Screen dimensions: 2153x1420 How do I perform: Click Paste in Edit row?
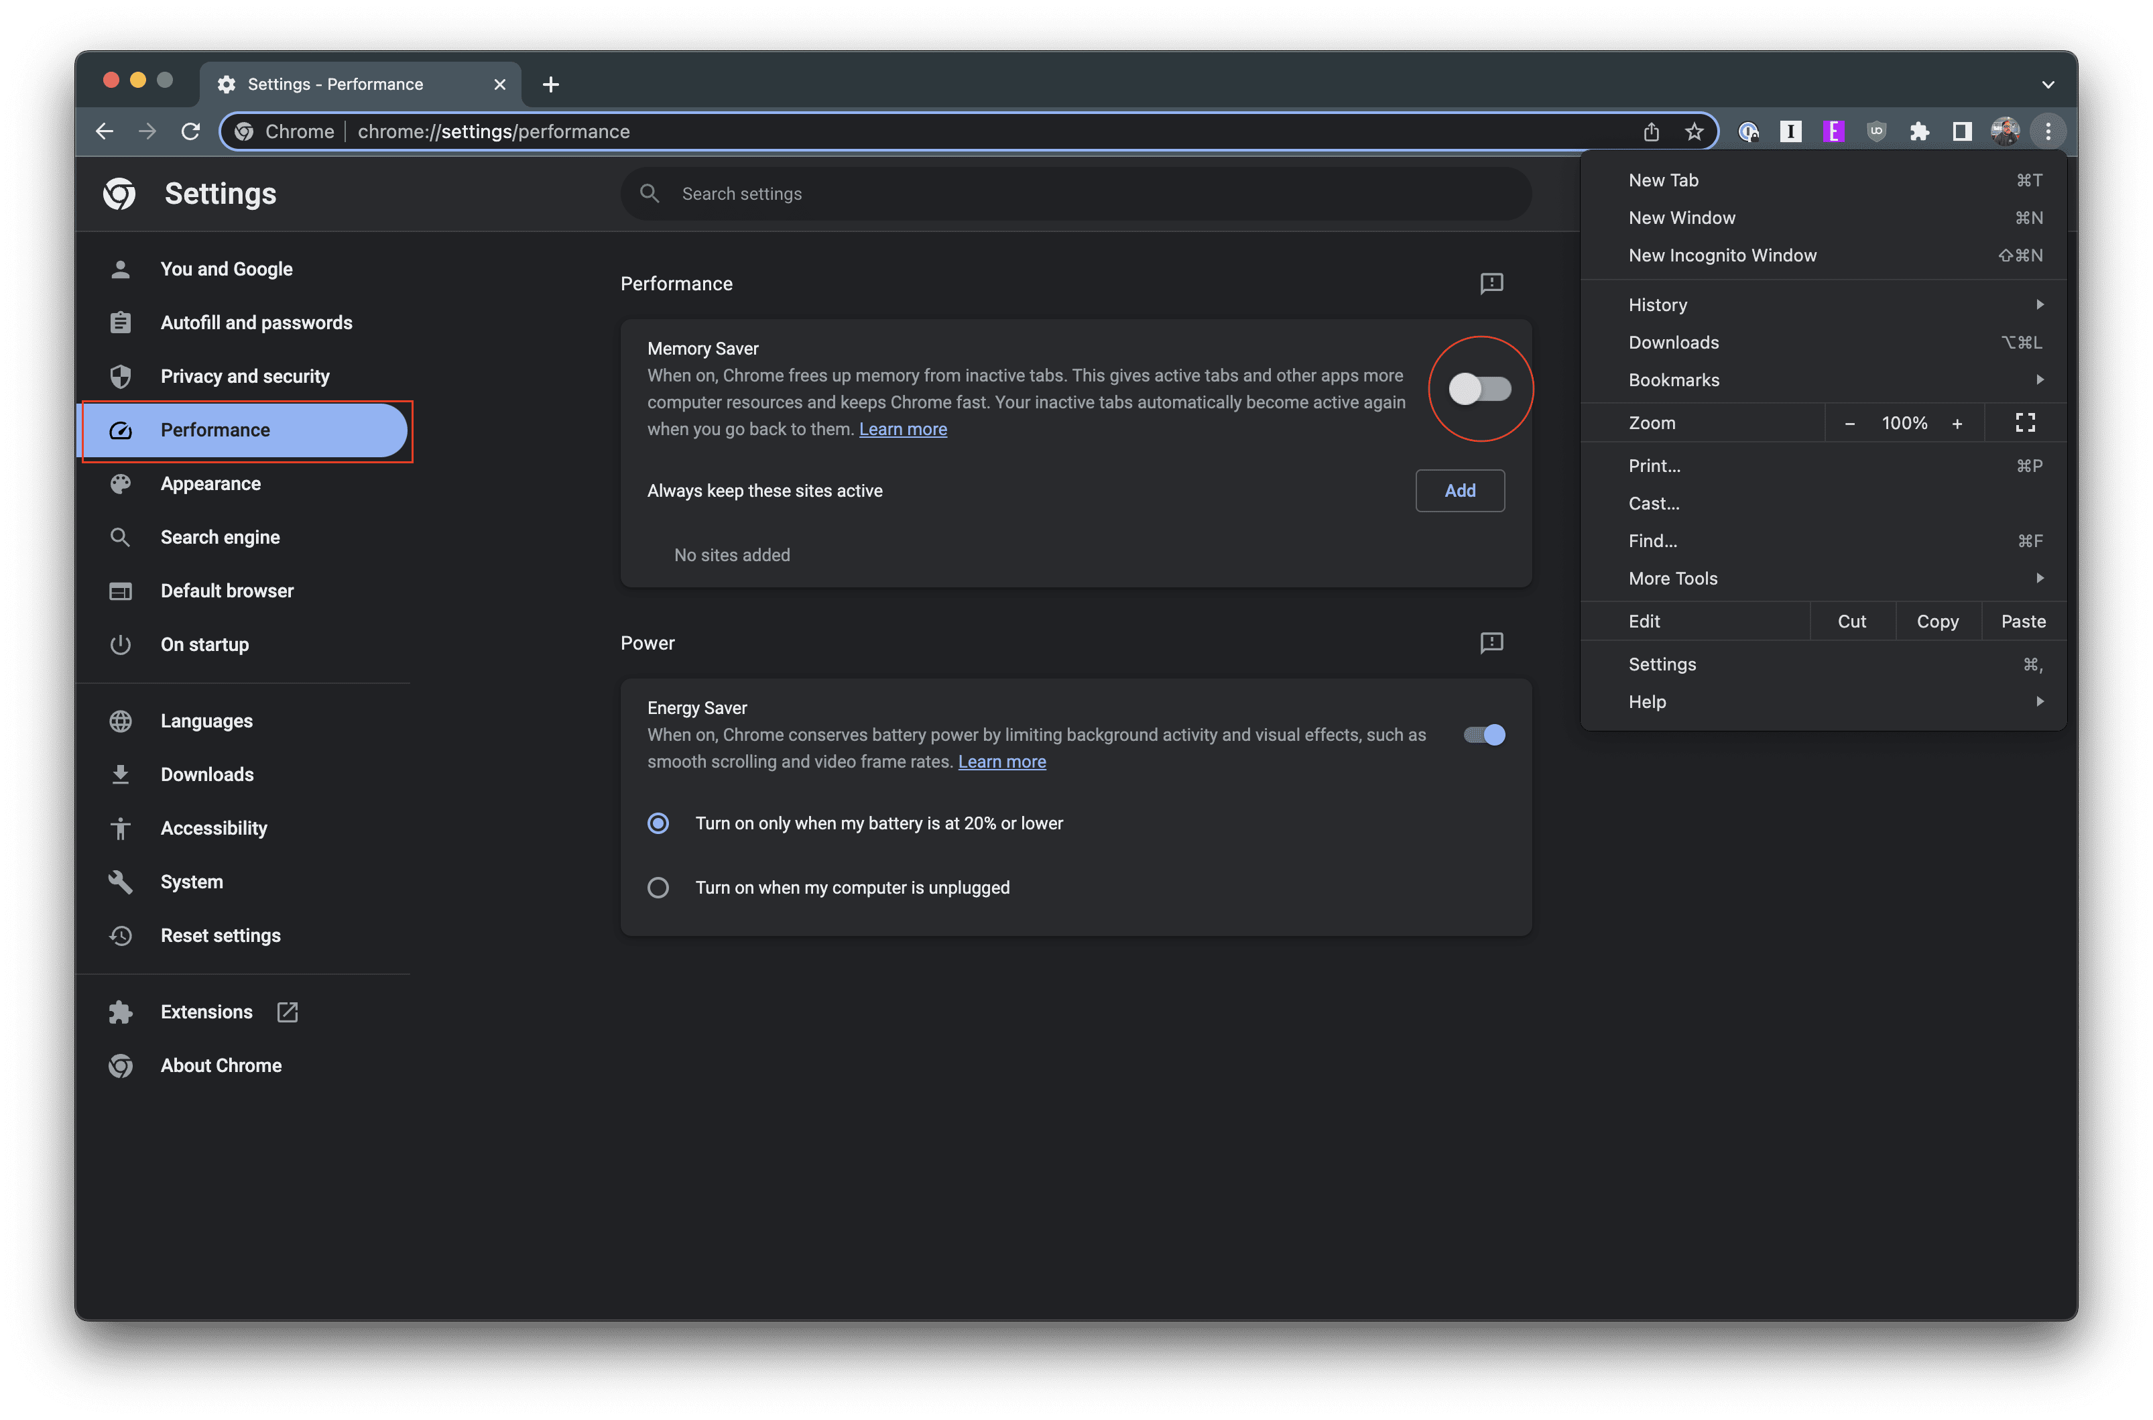tap(2024, 622)
